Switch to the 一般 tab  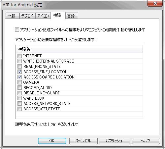[13, 16]
